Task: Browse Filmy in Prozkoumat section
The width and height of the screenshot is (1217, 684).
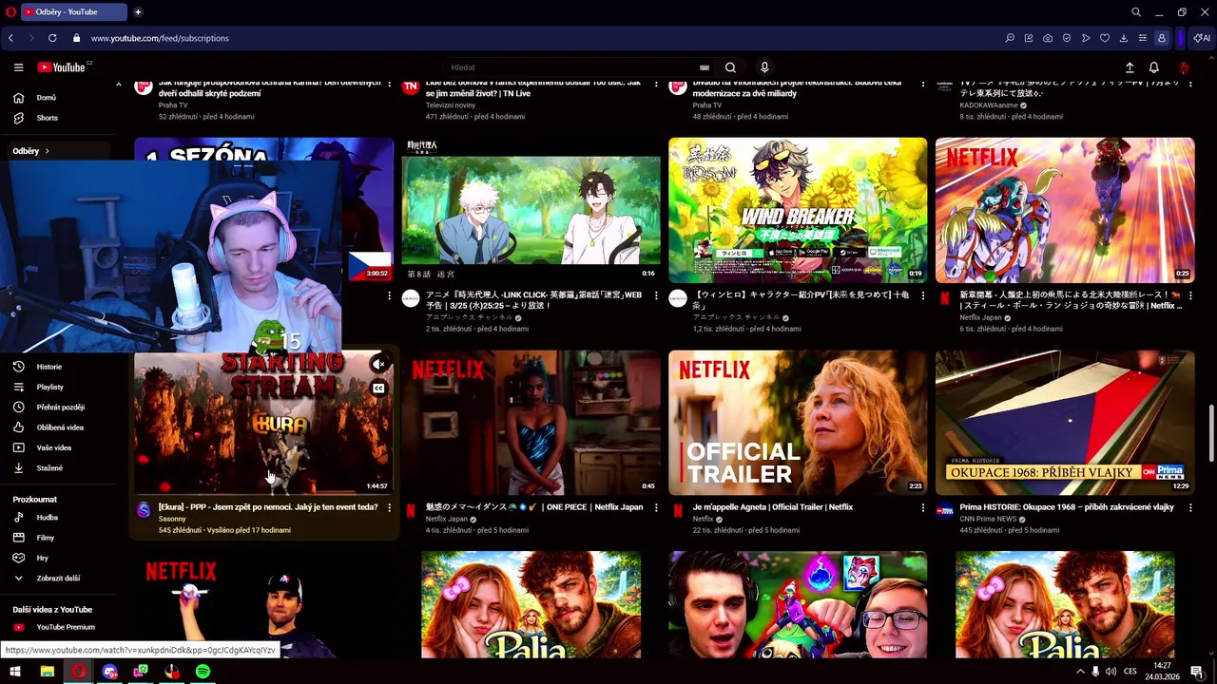Action: tap(58, 538)
